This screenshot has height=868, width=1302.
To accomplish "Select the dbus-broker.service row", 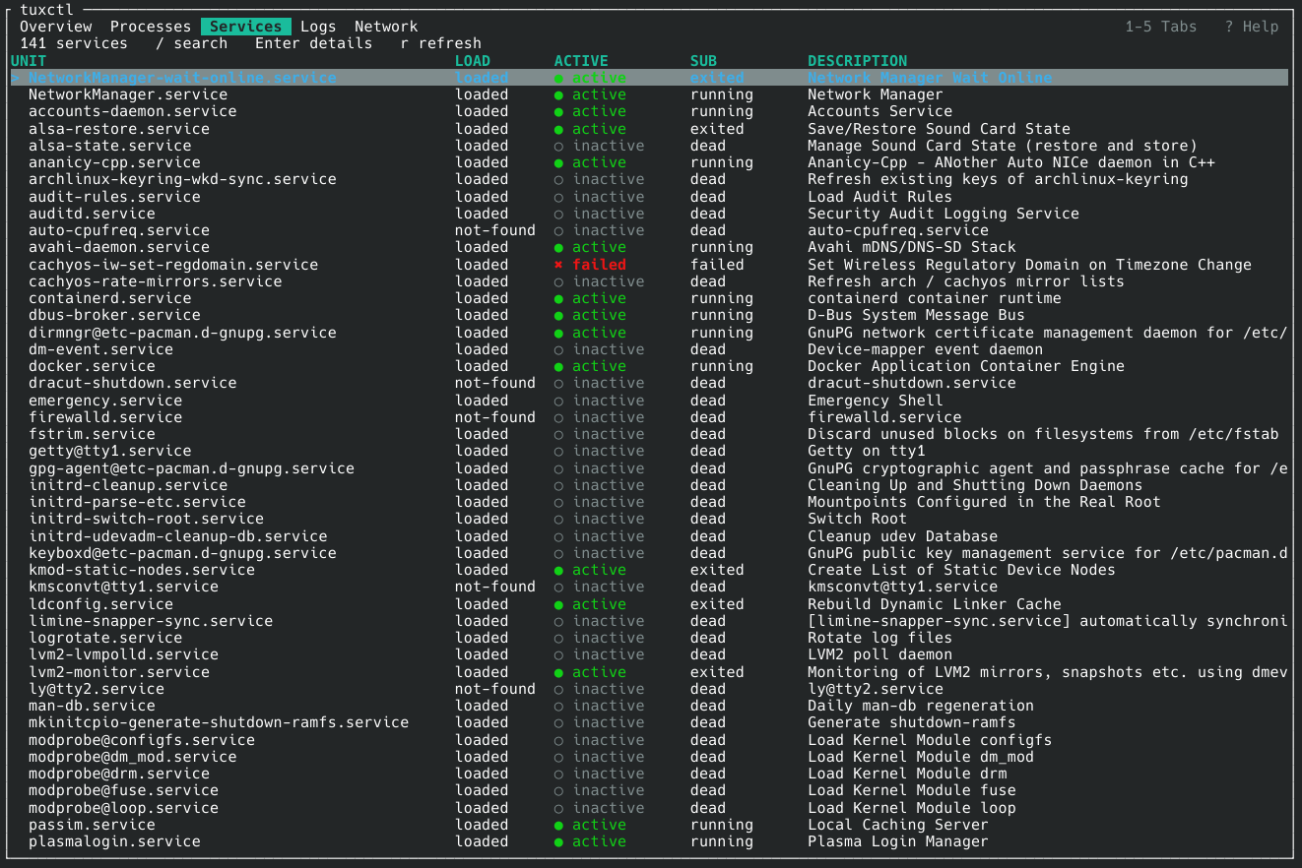I will pyautogui.click(x=649, y=315).
